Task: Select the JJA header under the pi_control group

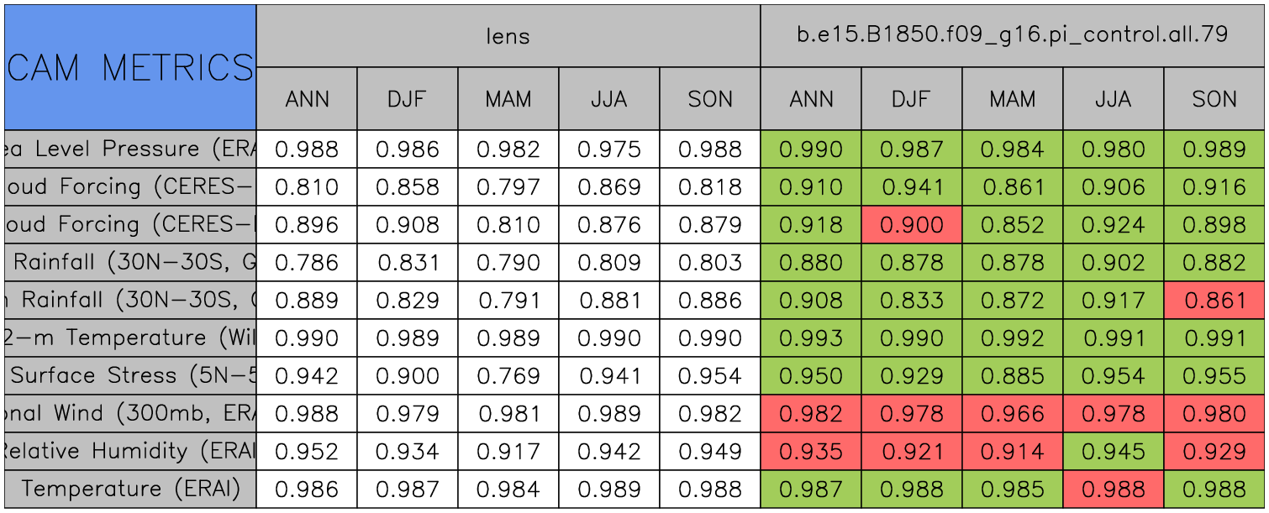Action: (x=1113, y=99)
